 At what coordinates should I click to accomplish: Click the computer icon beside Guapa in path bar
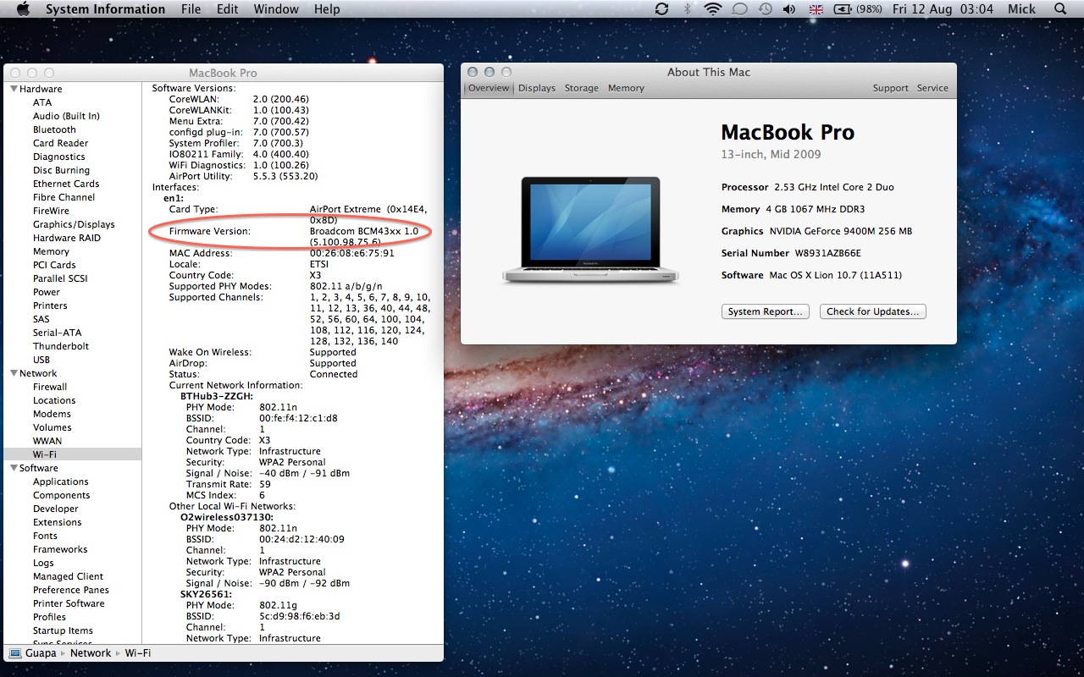tap(15, 653)
